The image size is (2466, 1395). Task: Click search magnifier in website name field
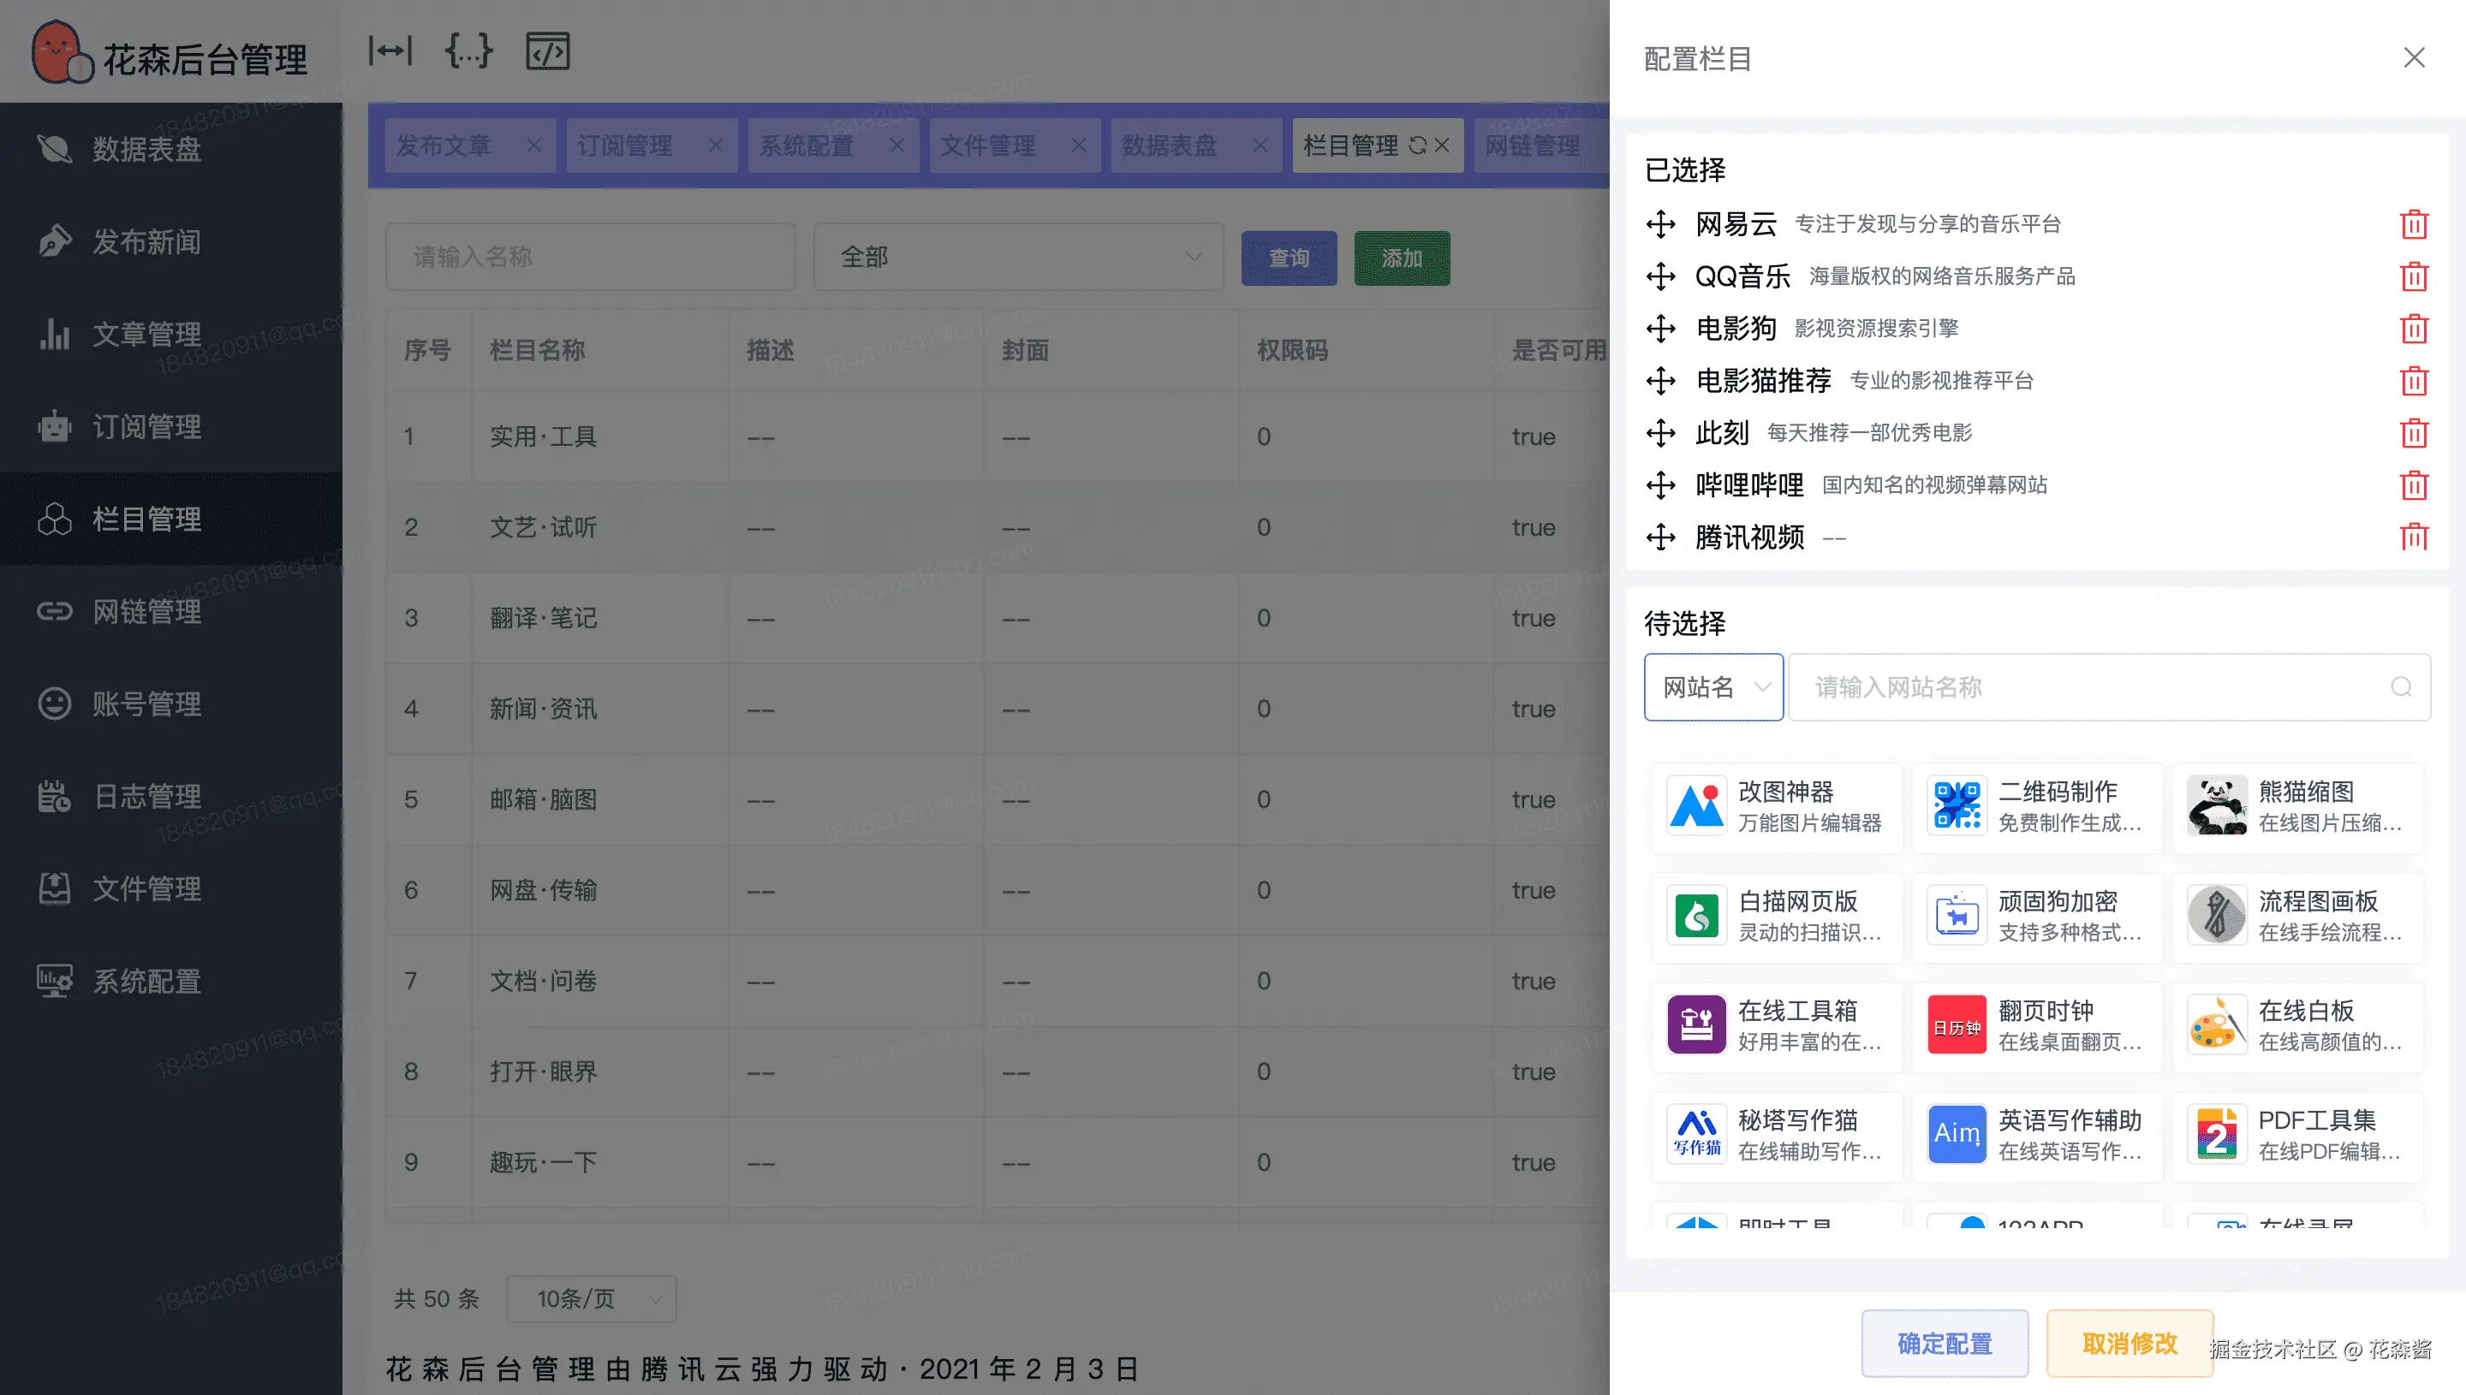(x=2400, y=687)
